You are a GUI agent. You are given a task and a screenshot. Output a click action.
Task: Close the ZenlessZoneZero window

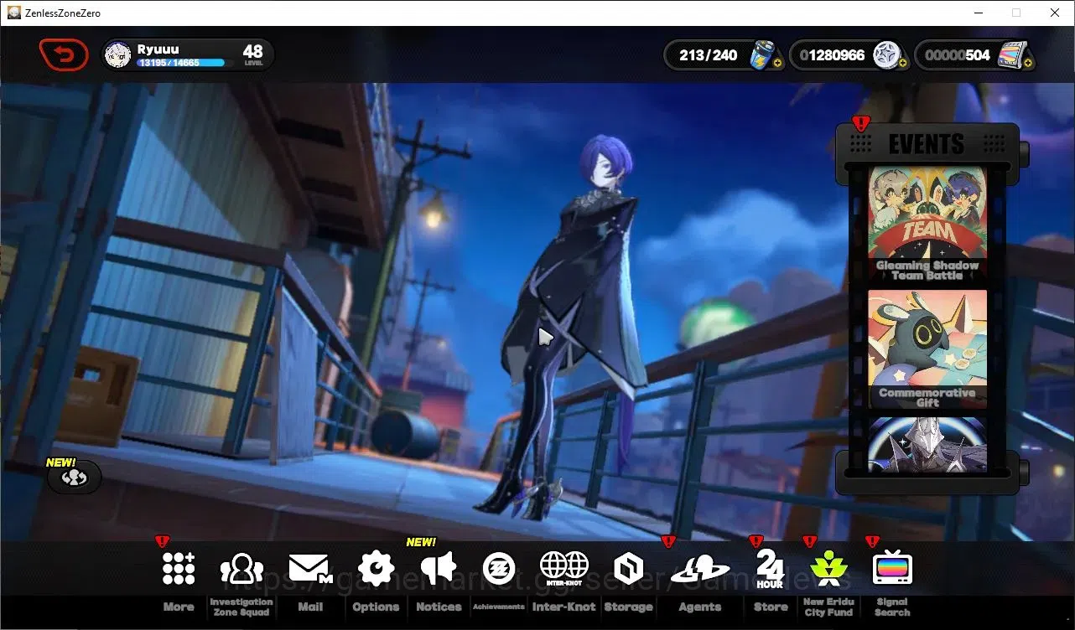1055,13
